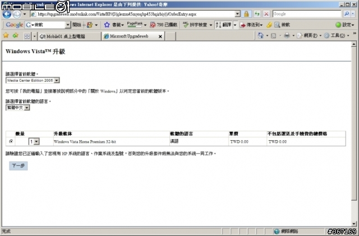Open the quantity 1 dropdown
This screenshot has width=359, height=236.
click(34, 142)
